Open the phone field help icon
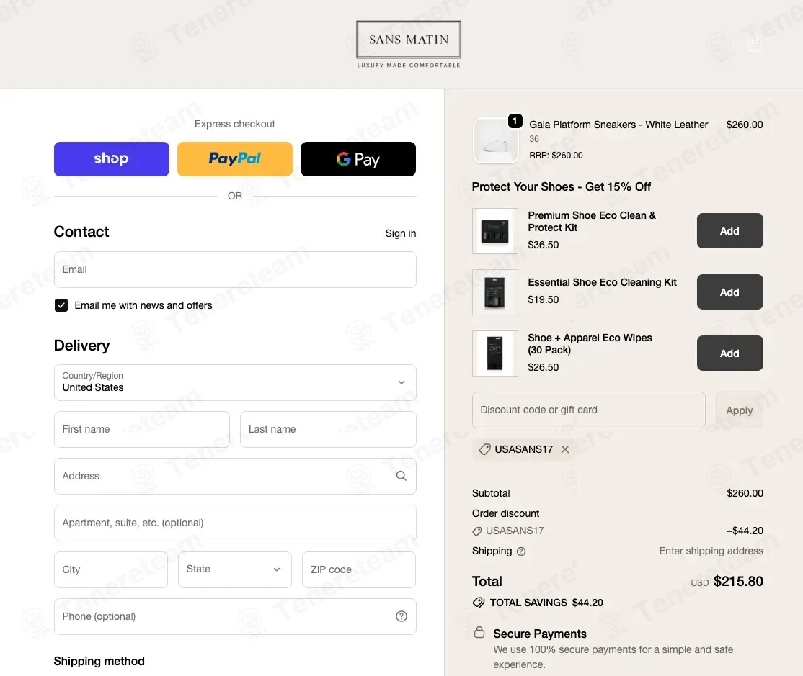The width and height of the screenshot is (803, 676). point(401,617)
